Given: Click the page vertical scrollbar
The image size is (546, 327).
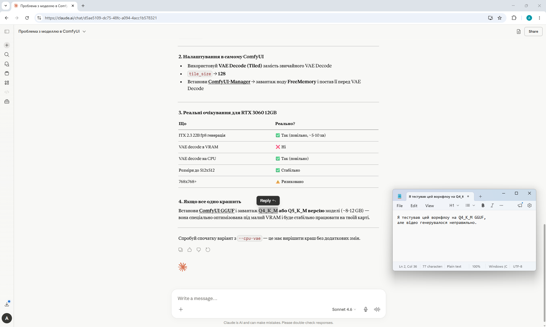Looking at the screenshot, I should pos(544,273).
